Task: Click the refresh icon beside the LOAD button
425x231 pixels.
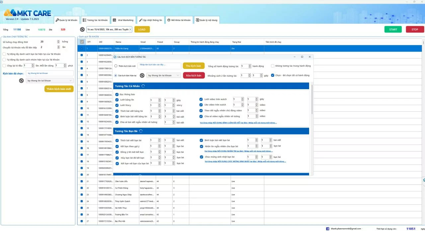Action: point(82,29)
